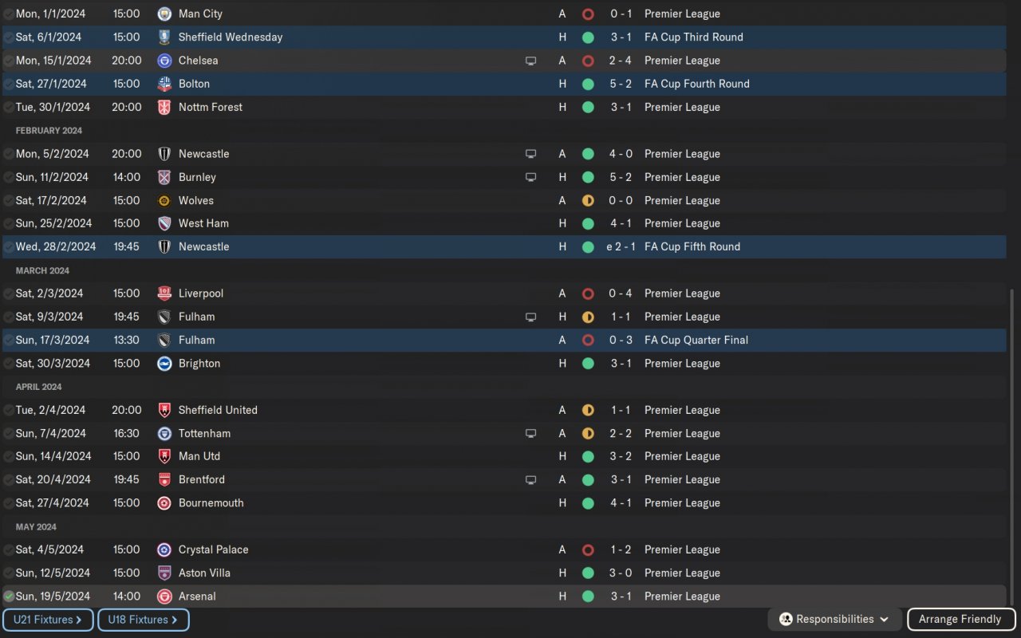Image resolution: width=1021 pixels, height=638 pixels.
Task: Click the red loss indicator for Crystal Palace
Action: tap(588, 549)
